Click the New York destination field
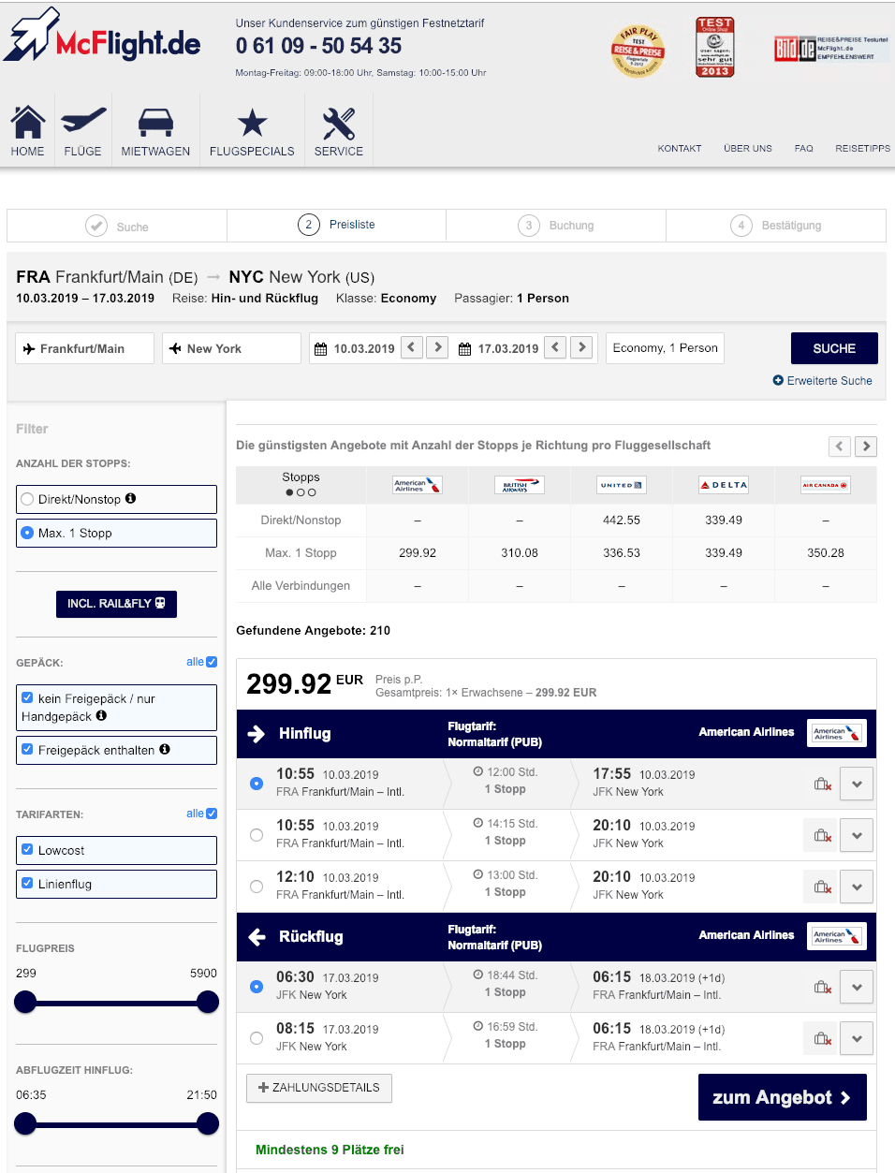The image size is (895, 1173). click(x=231, y=348)
